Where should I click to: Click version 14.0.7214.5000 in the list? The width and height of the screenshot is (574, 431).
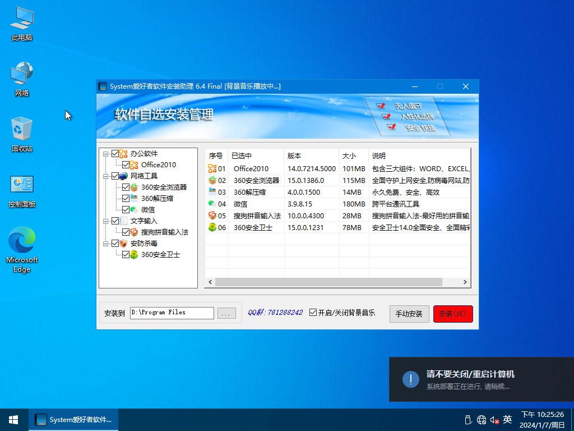coord(312,168)
